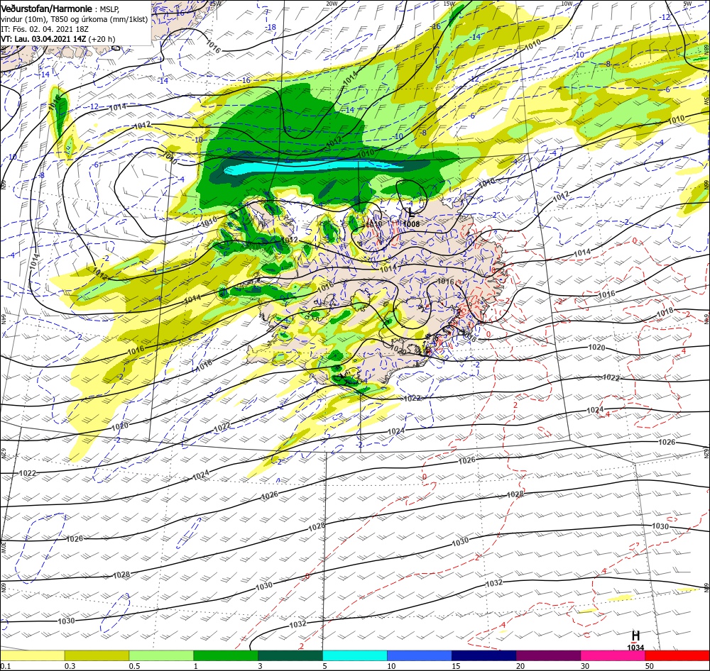This screenshot has height=671, width=710.
Task: Click the '0.1' legend value label
Action: pyautogui.click(x=5, y=666)
